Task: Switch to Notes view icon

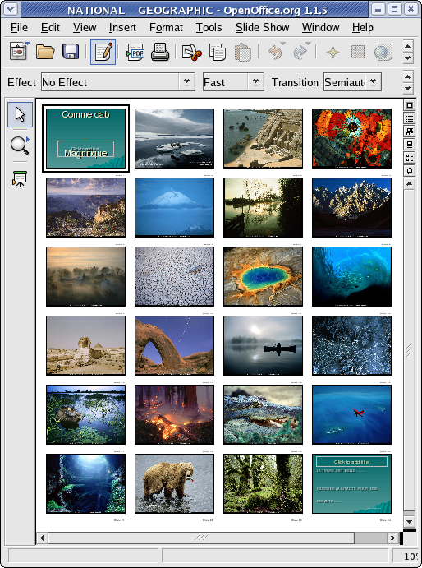Action: pyautogui.click(x=410, y=144)
